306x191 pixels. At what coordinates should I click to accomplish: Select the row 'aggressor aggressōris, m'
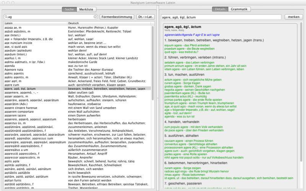click(x=77, y=157)
